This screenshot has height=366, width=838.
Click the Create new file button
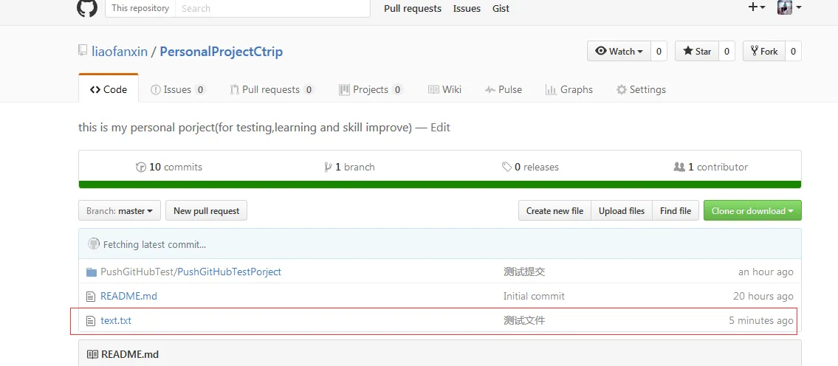point(554,210)
